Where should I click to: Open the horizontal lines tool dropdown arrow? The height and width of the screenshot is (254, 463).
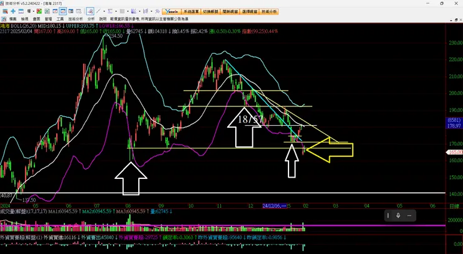116,11
